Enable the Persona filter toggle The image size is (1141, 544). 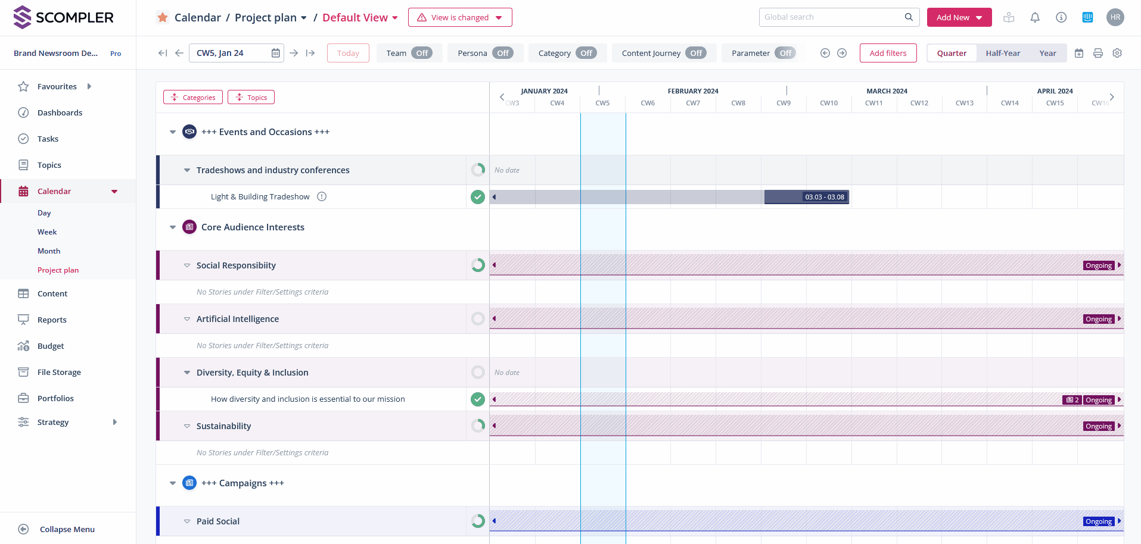(x=503, y=53)
